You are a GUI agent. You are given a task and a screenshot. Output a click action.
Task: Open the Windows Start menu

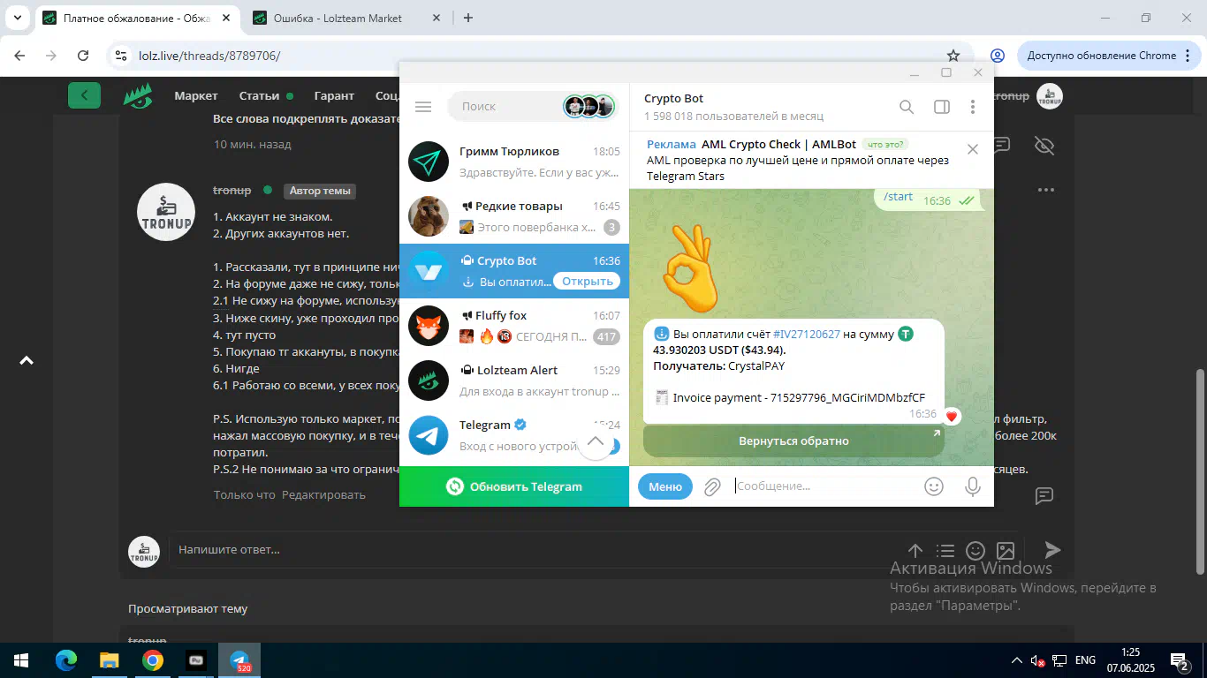tap(21, 660)
